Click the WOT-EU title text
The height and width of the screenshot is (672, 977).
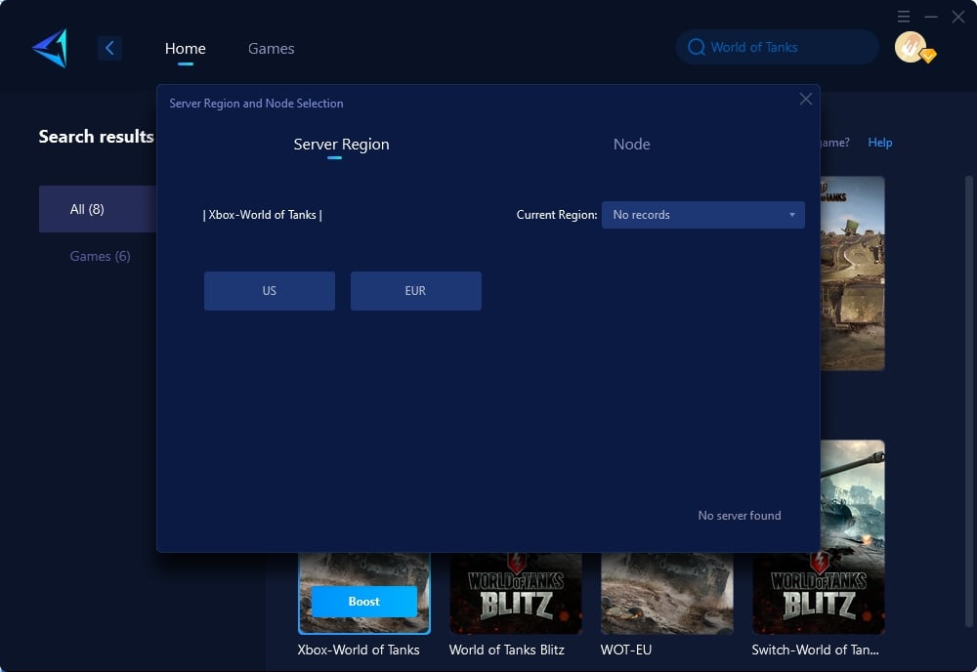(625, 650)
